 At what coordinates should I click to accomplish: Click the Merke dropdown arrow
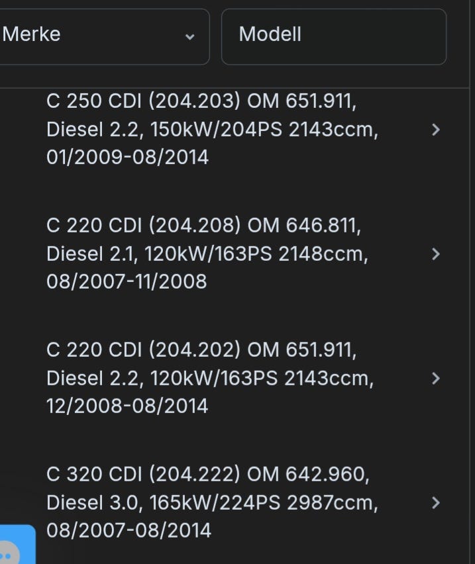[x=189, y=36]
